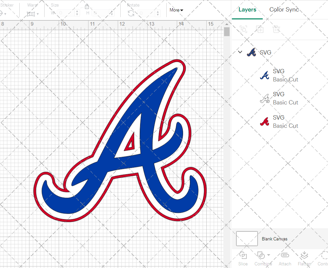The height and width of the screenshot is (268, 328).
Task: Select the red SVG Basic Cut layer
Action: pyautogui.click(x=279, y=122)
